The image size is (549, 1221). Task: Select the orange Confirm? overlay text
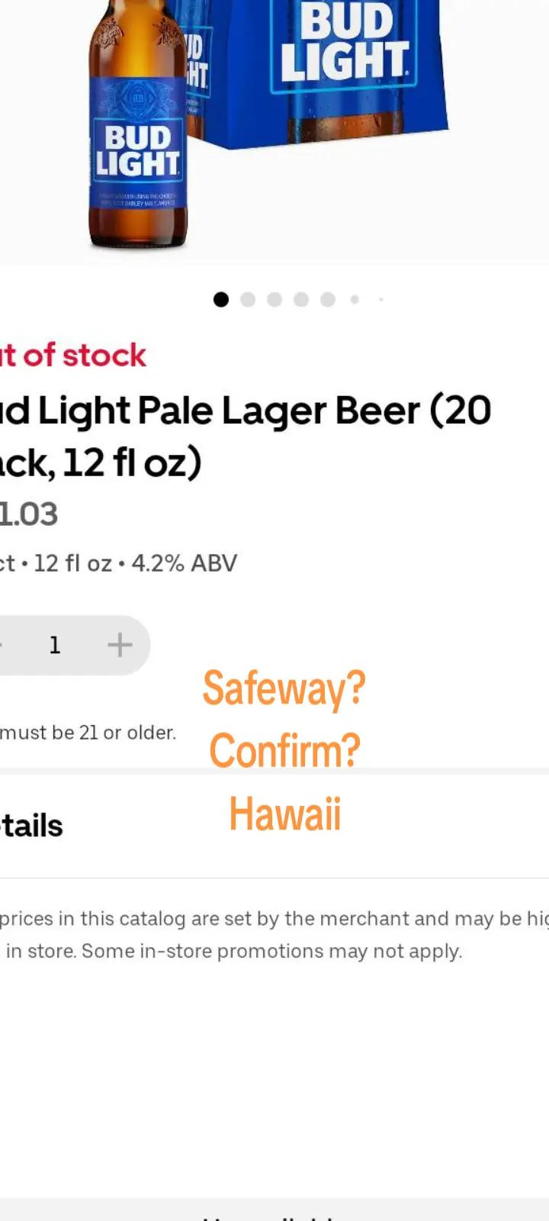(284, 751)
